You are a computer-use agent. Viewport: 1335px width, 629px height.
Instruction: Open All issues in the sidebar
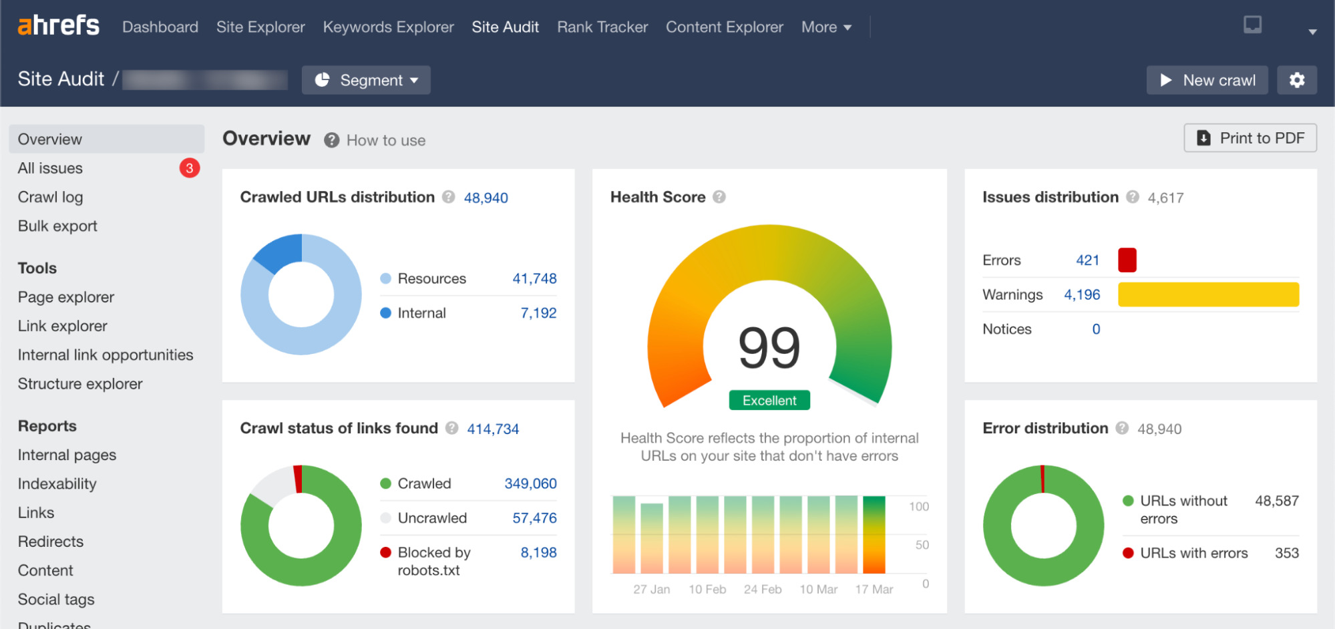click(51, 168)
